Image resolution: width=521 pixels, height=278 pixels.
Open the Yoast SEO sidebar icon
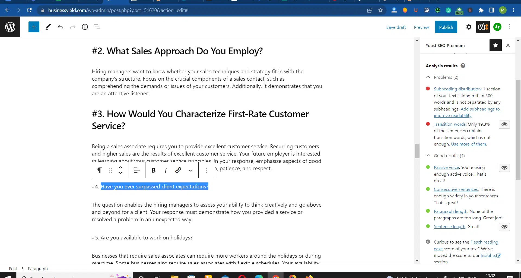coord(483,27)
